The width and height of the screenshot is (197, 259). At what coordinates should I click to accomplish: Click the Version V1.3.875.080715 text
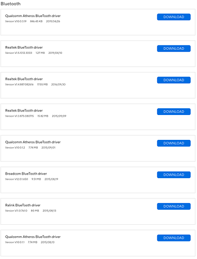tap(20, 116)
